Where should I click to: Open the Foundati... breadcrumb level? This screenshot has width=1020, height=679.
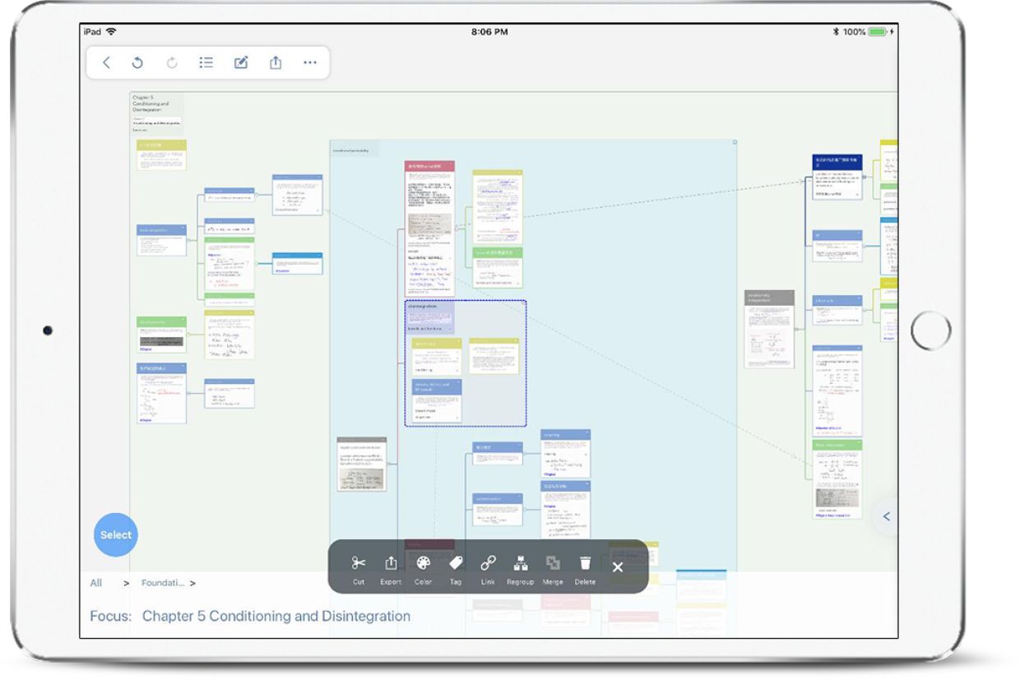pos(162,583)
